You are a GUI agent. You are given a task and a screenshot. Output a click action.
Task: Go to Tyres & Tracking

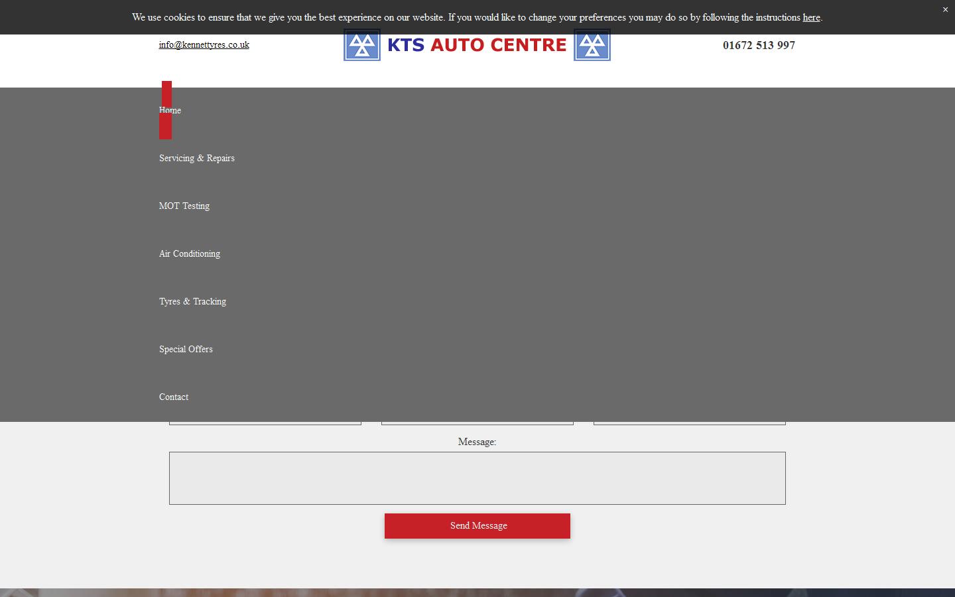pos(192,301)
